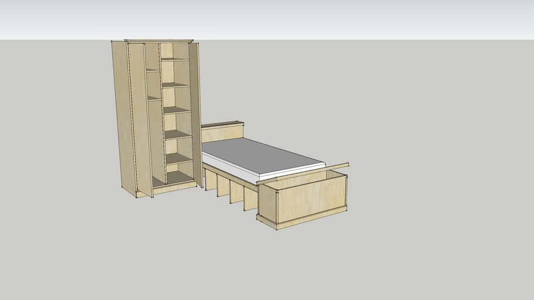Viewport: 534px width, 300px height.
Task: Click the pale sky area above the horizon
Action: pos(352,18)
